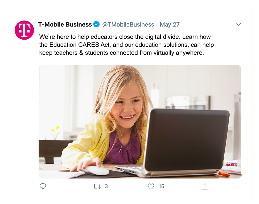Screen dimensions: 259x204
Task: Open the May 27 timestamp
Action: tap(170, 24)
